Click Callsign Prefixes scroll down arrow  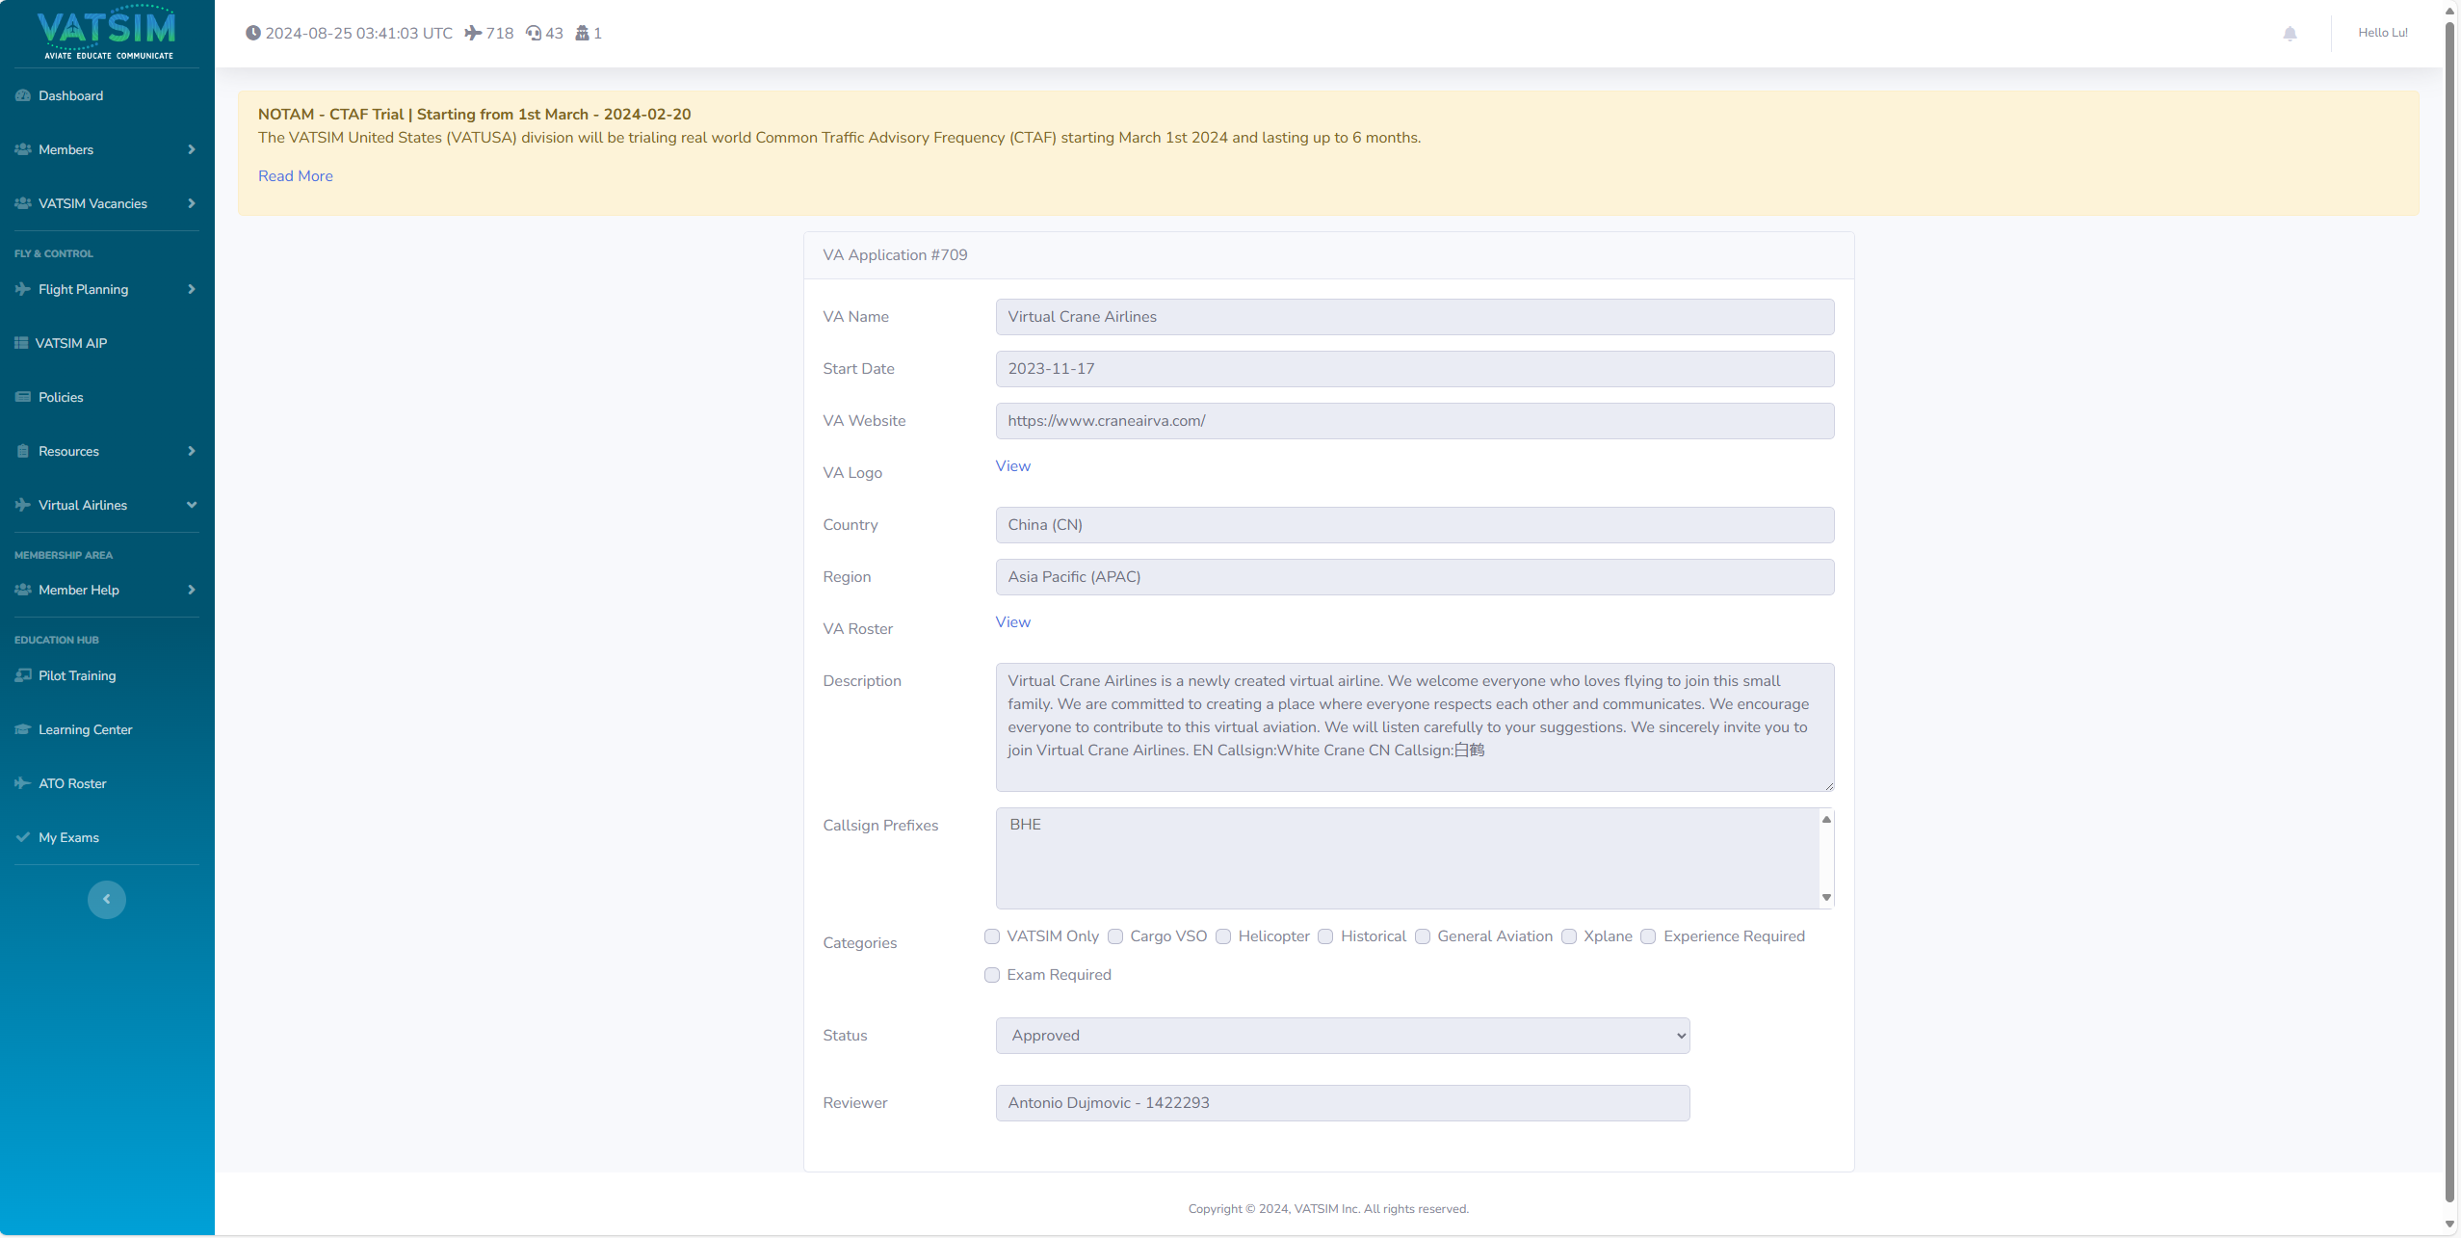click(x=1826, y=898)
